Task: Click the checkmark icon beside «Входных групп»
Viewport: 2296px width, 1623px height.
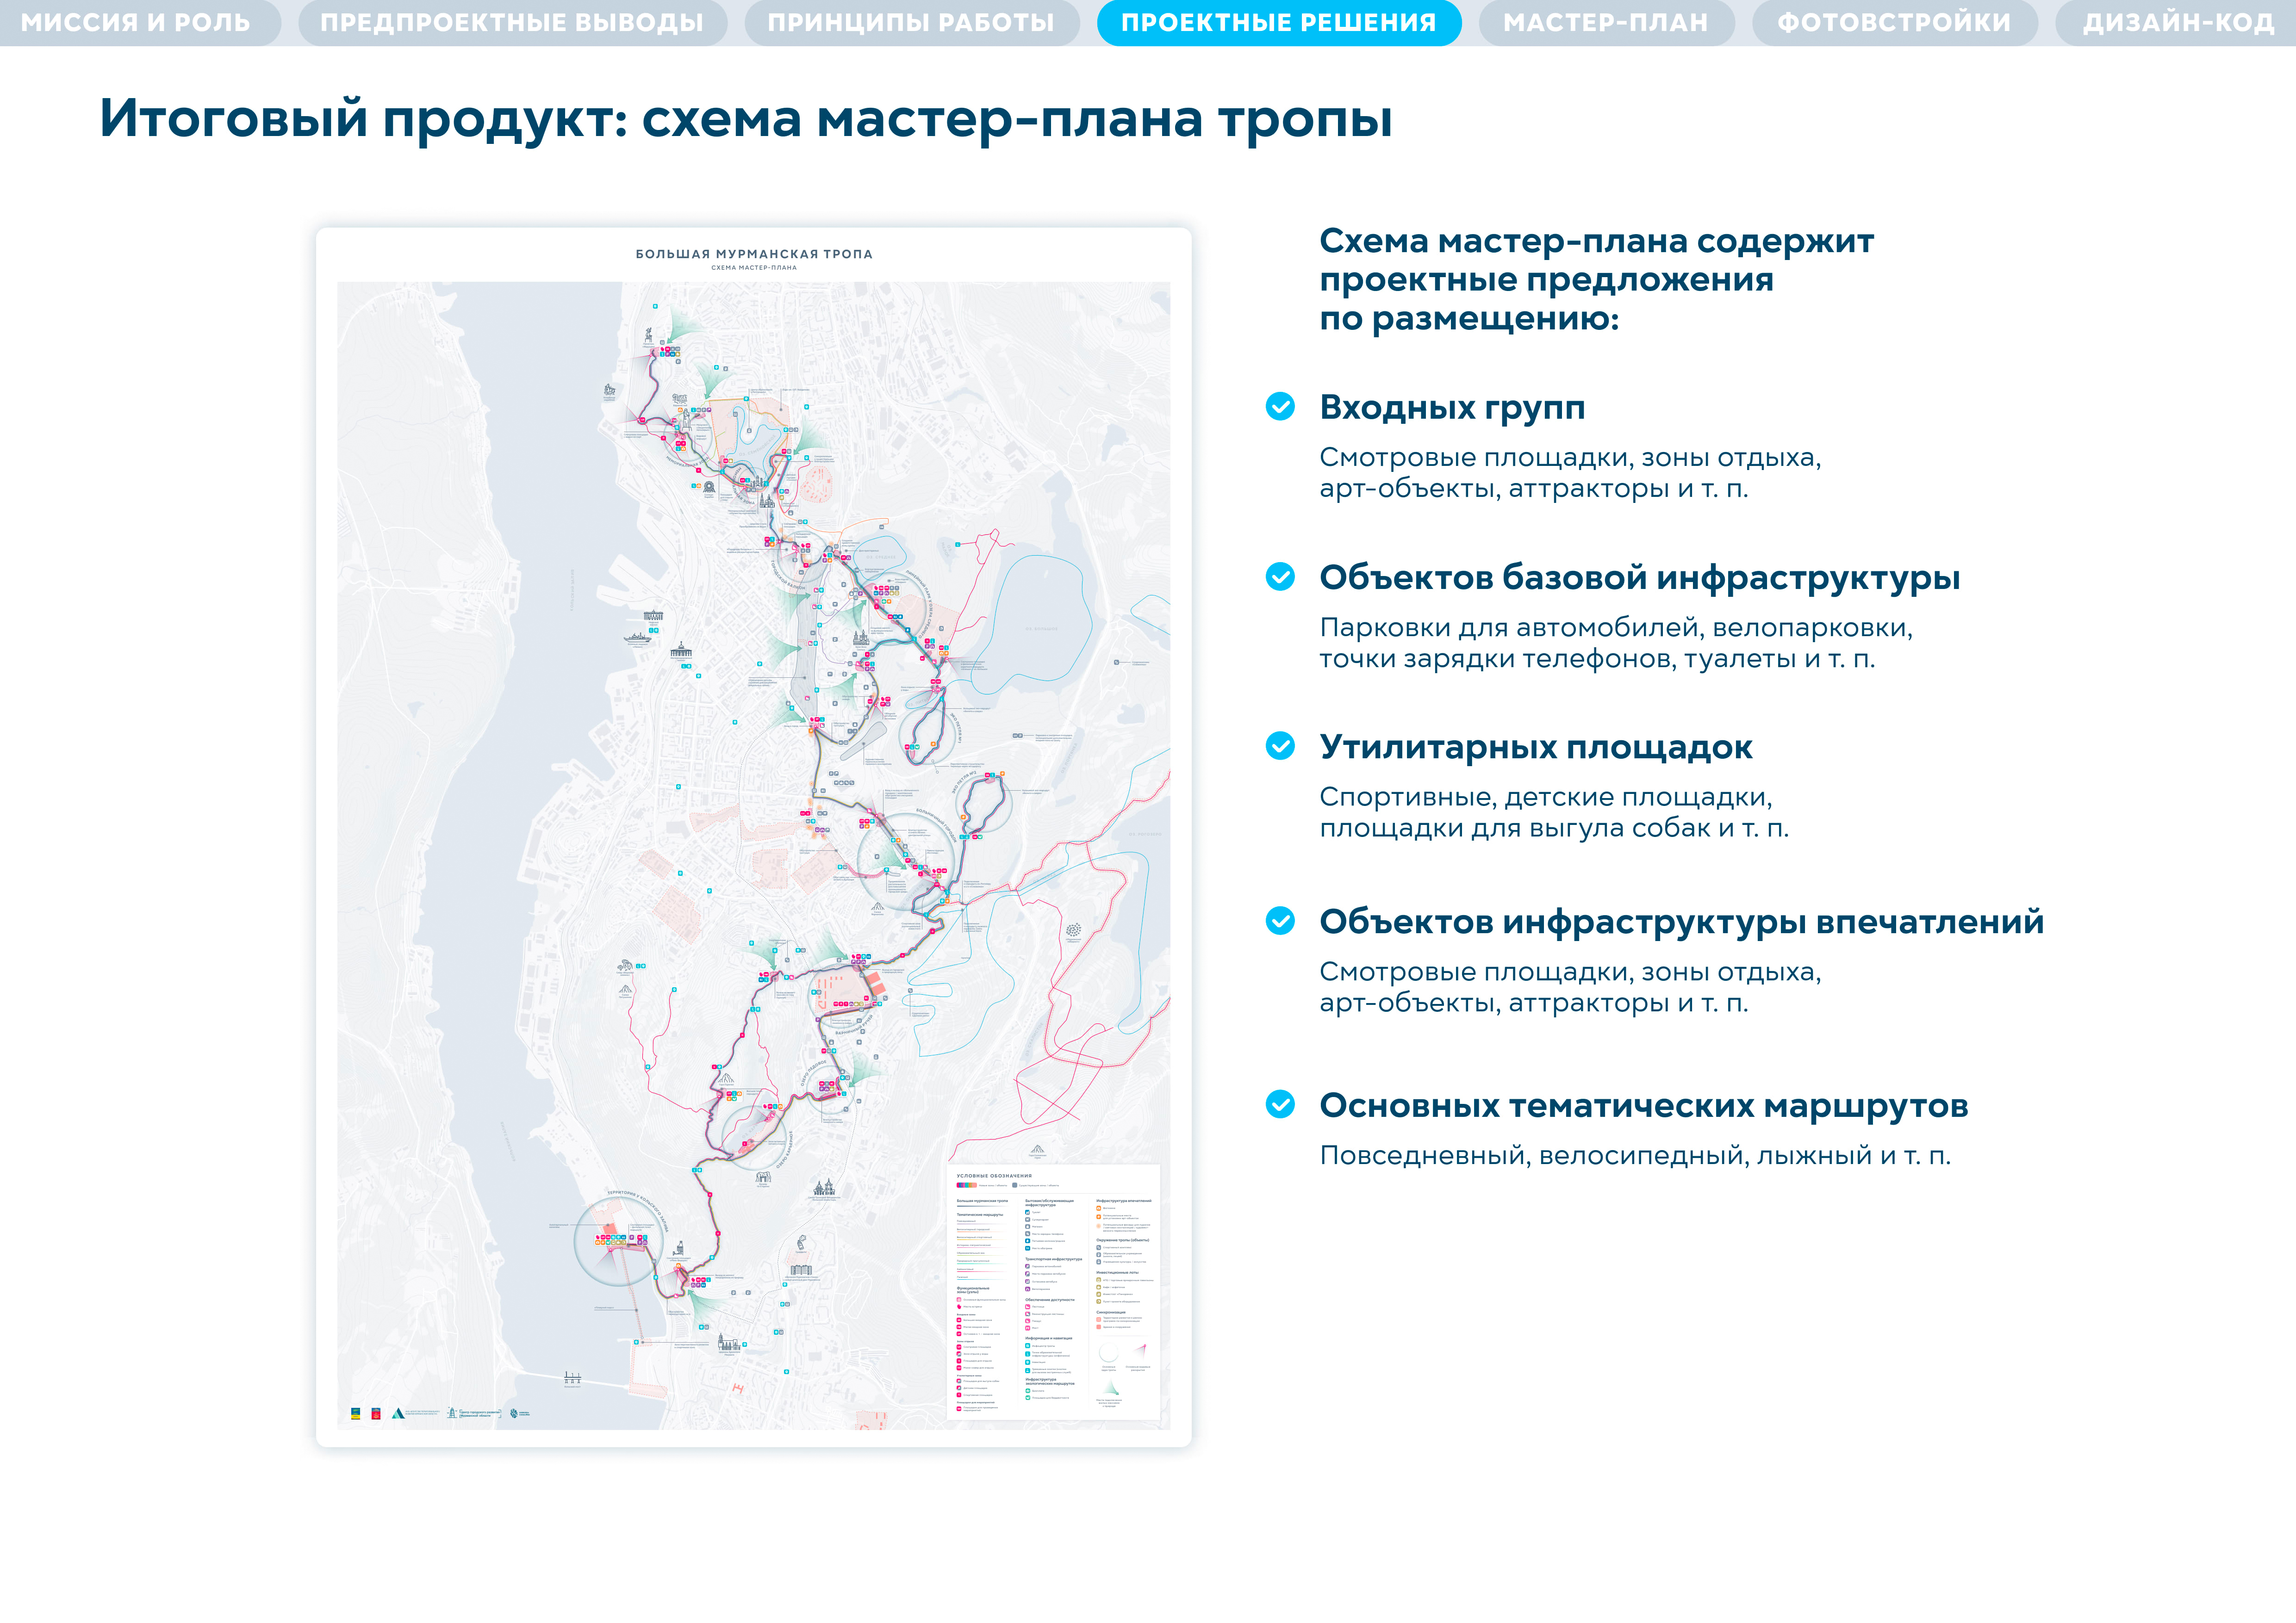Action: pos(1280,407)
